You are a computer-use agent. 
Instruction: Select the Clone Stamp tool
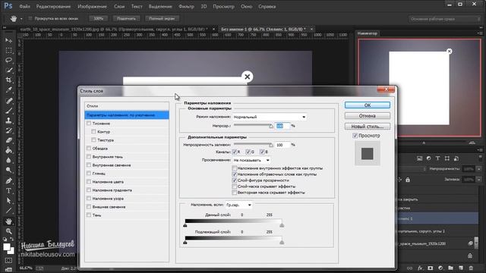pos(8,121)
